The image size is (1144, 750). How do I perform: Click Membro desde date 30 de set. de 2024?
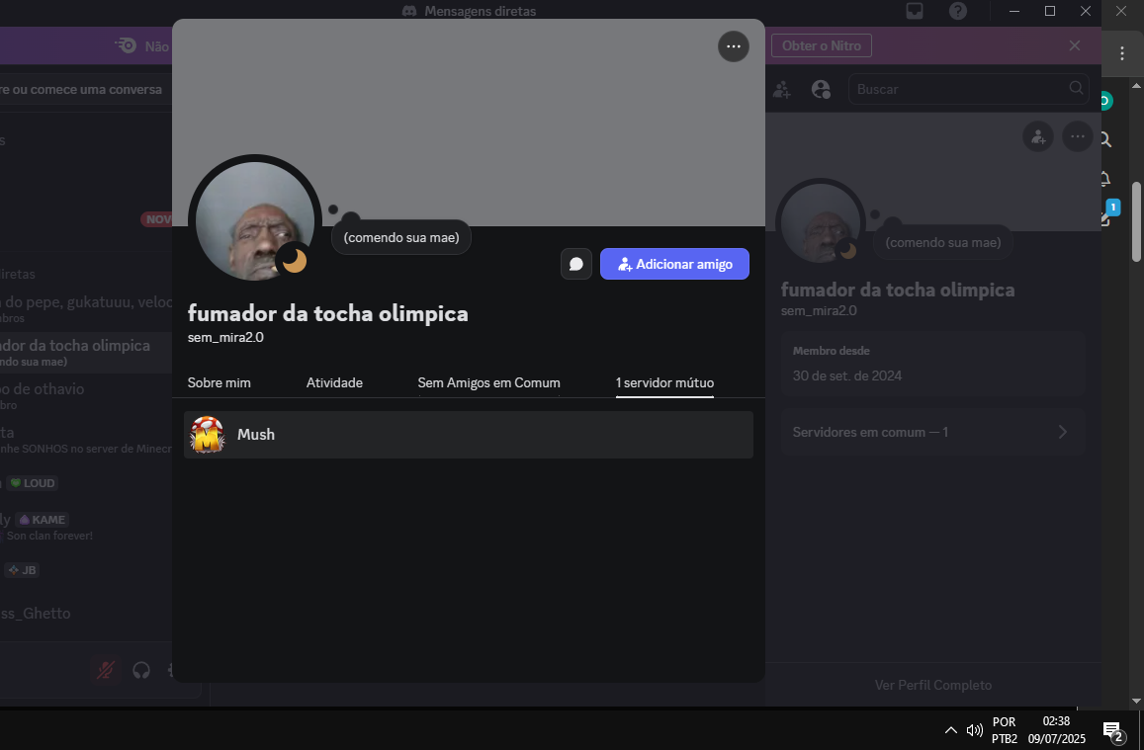(x=847, y=376)
